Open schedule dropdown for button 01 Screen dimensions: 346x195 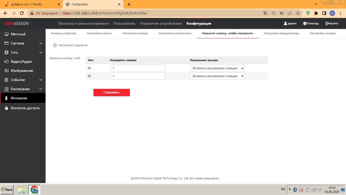[x=217, y=68]
